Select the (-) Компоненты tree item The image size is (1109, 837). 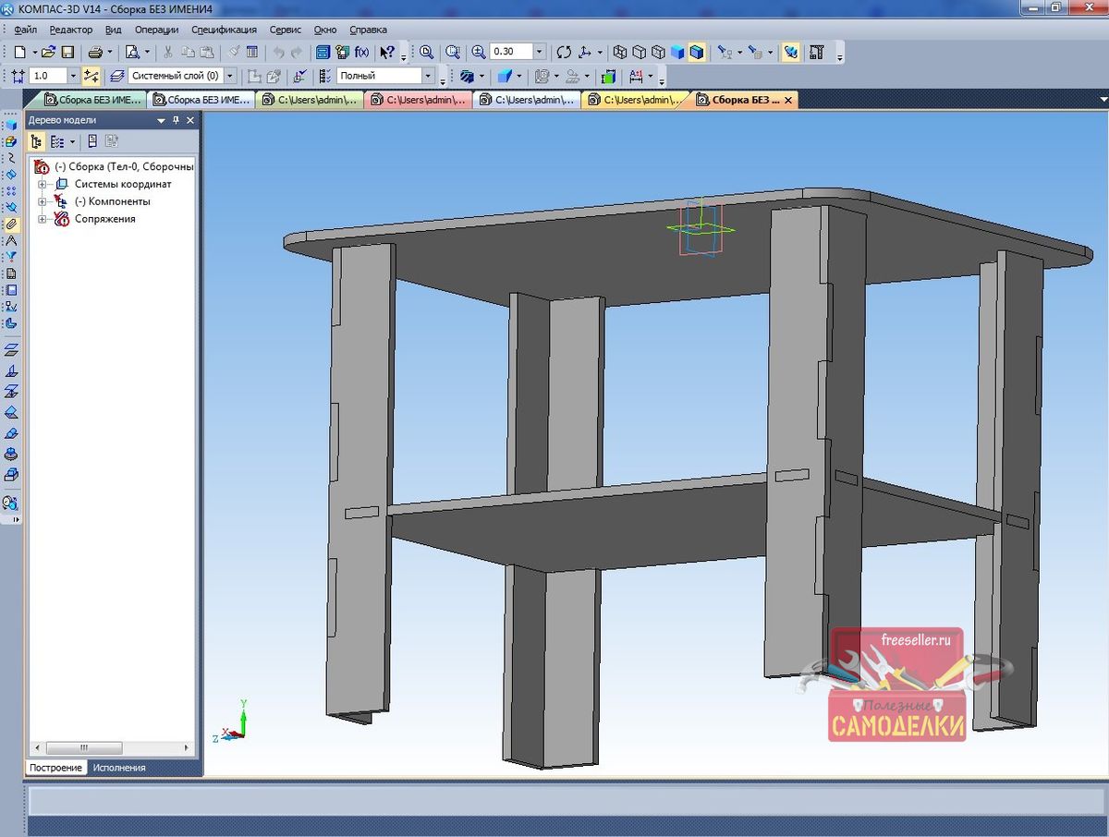[x=112, y=201]
